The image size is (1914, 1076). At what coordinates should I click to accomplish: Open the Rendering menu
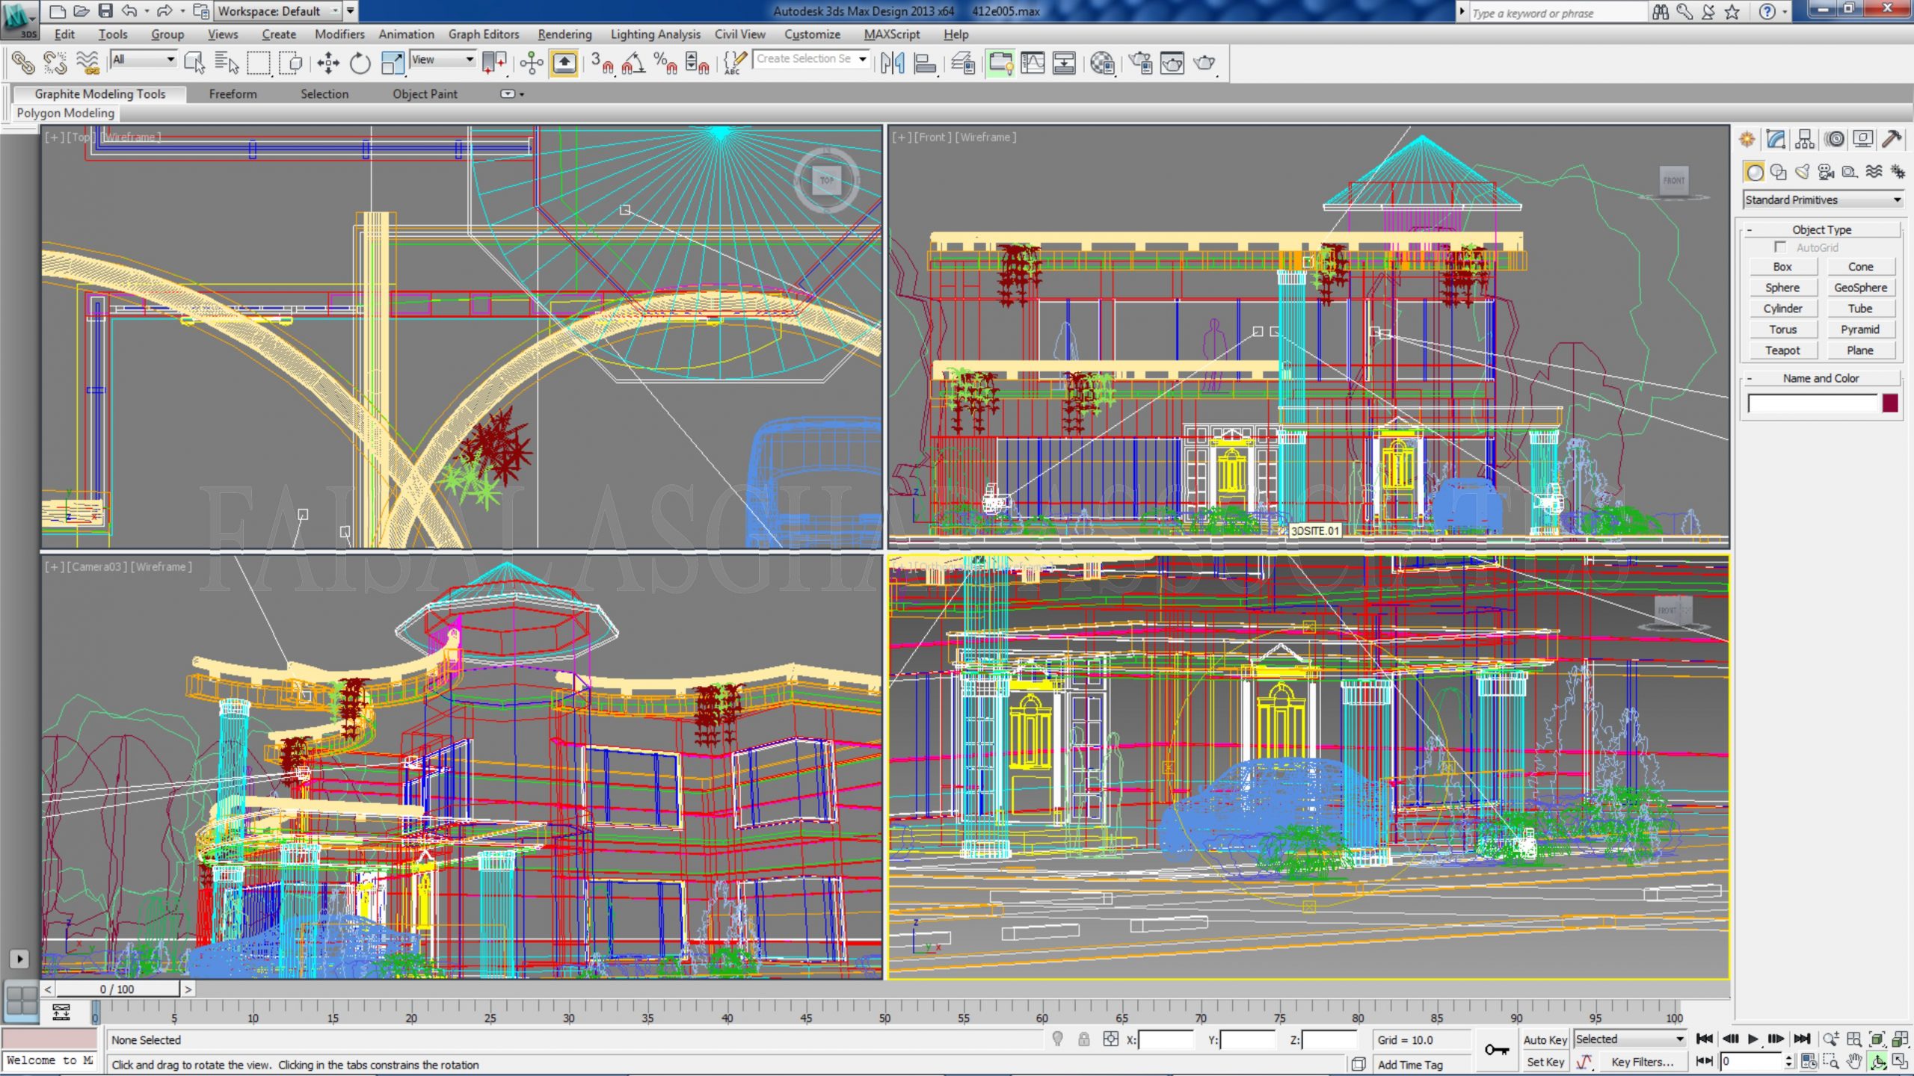[564, 34]
